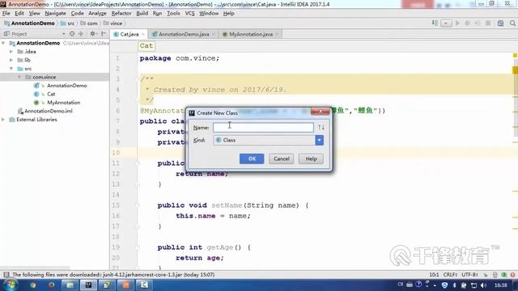This screenshot has width=518, height=291.
Task: Click the Stop icon in toolbar
Action: click(488, 23)
